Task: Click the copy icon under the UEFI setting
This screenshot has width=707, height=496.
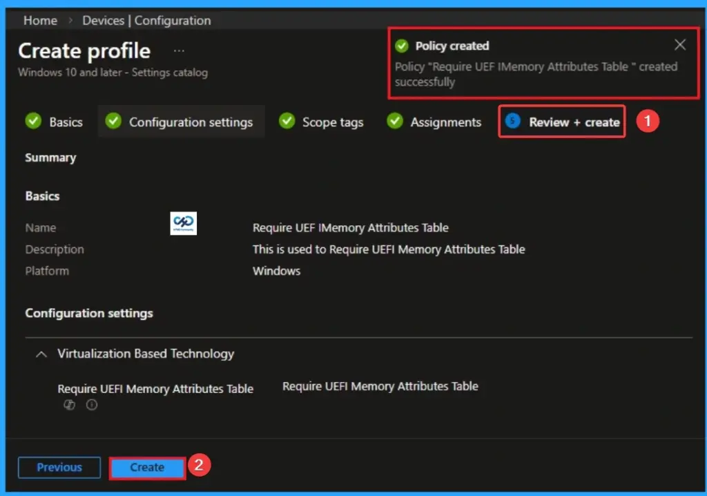Action: 69,405
